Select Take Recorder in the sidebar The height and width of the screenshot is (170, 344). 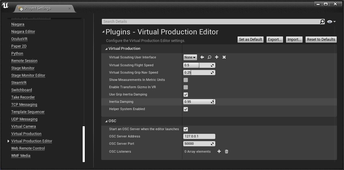pos(23,97)
